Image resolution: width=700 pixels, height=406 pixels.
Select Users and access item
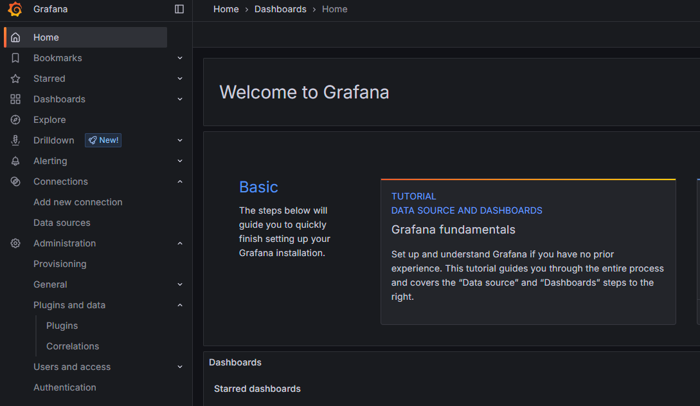pyautogui.click(x=72, y=367)
